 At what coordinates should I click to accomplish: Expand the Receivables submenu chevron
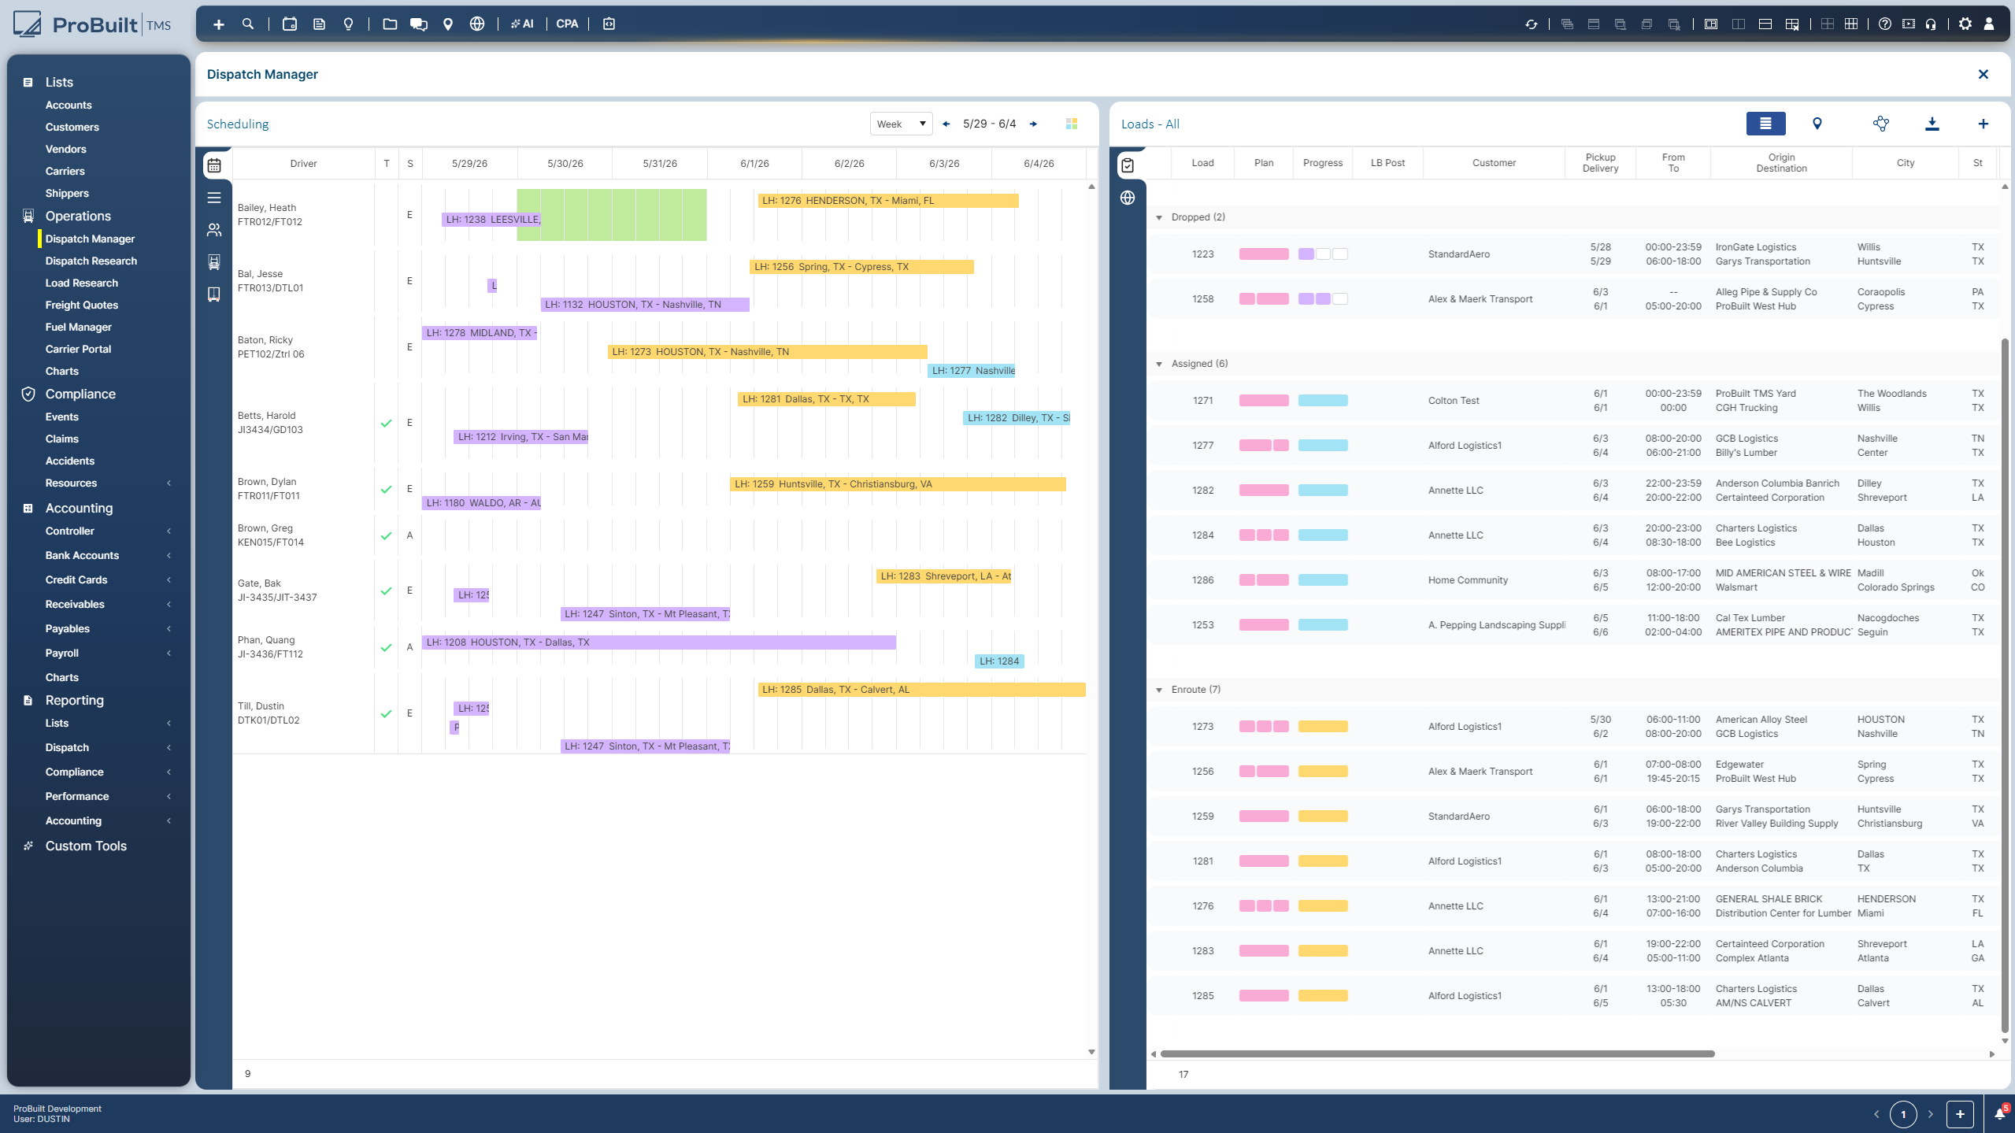coord(169,605)
